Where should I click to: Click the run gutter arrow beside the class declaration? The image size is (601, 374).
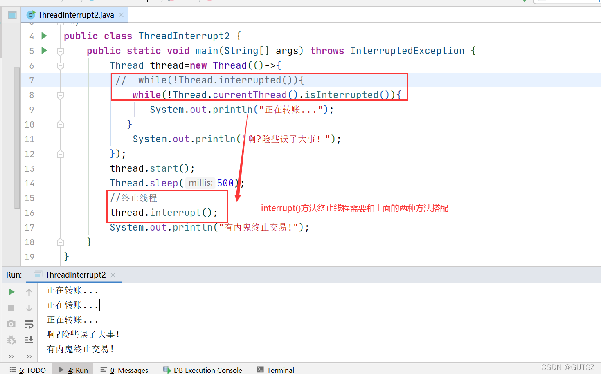point(44,36)
